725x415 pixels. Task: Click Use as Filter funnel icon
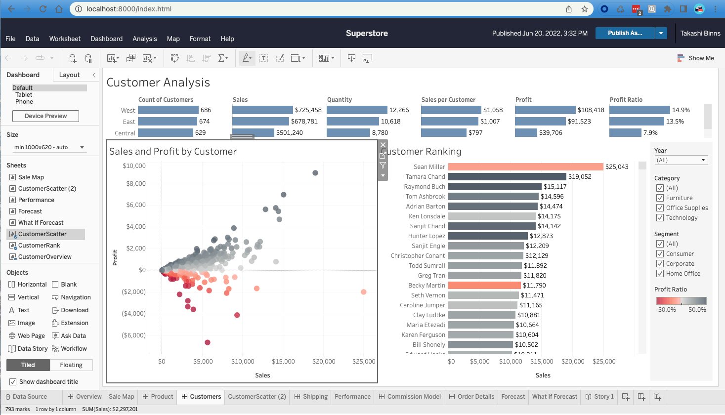coord(383,166)
